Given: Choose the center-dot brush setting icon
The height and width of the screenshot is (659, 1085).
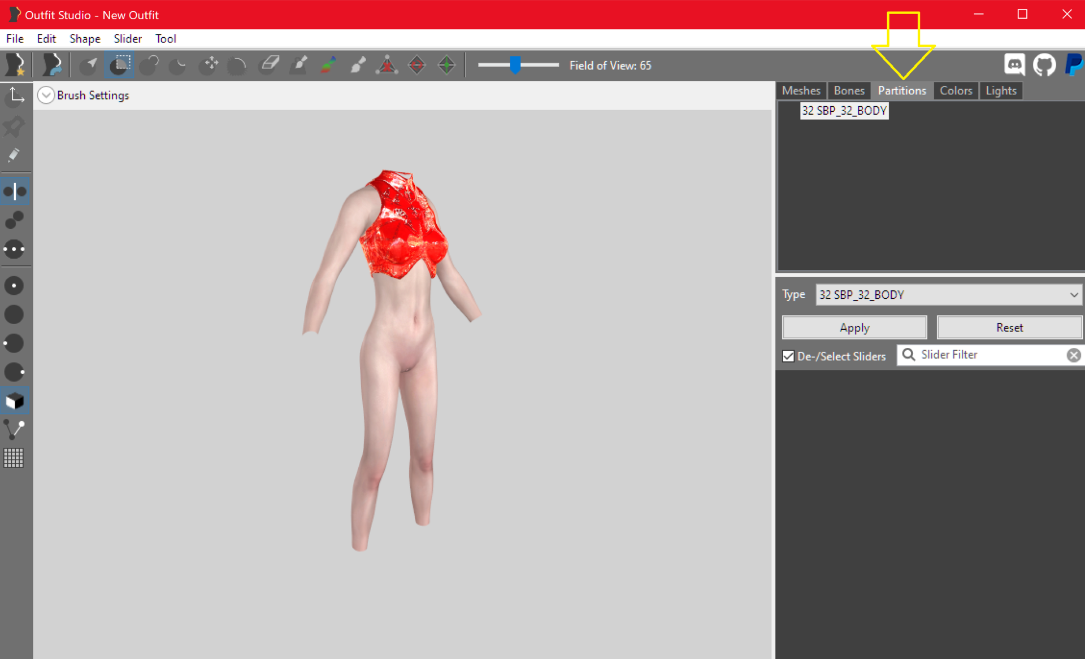Looking at the screenshot, I should 15,286.
